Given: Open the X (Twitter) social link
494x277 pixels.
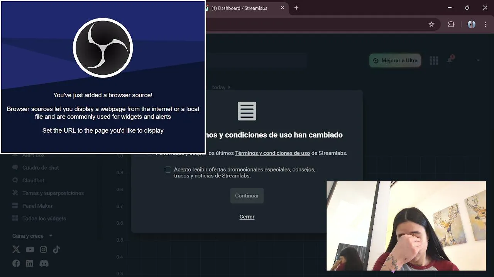Looking at the screenshot, I should pyautogui.click(x=16, y=249).
